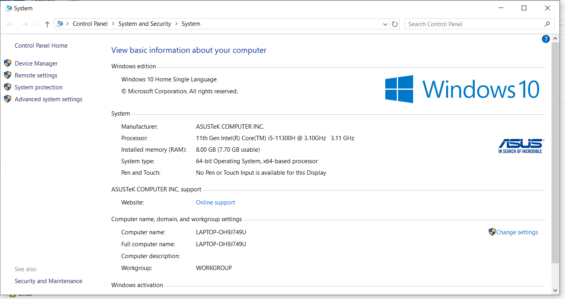Go to Control Panel in the breadcrumb
This screenshot has width=565, height=299.
[90, 24]
